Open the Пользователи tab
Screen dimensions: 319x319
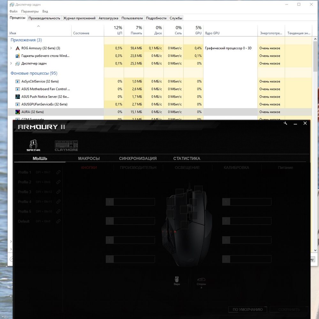[132, 18]
